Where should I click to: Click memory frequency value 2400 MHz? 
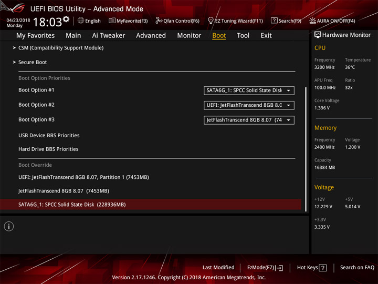[x=324, y=147]
